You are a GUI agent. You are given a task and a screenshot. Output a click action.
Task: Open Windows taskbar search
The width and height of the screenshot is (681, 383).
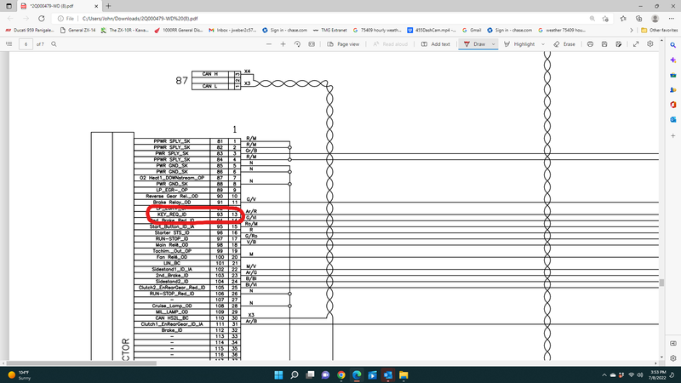tap(294, 374)
